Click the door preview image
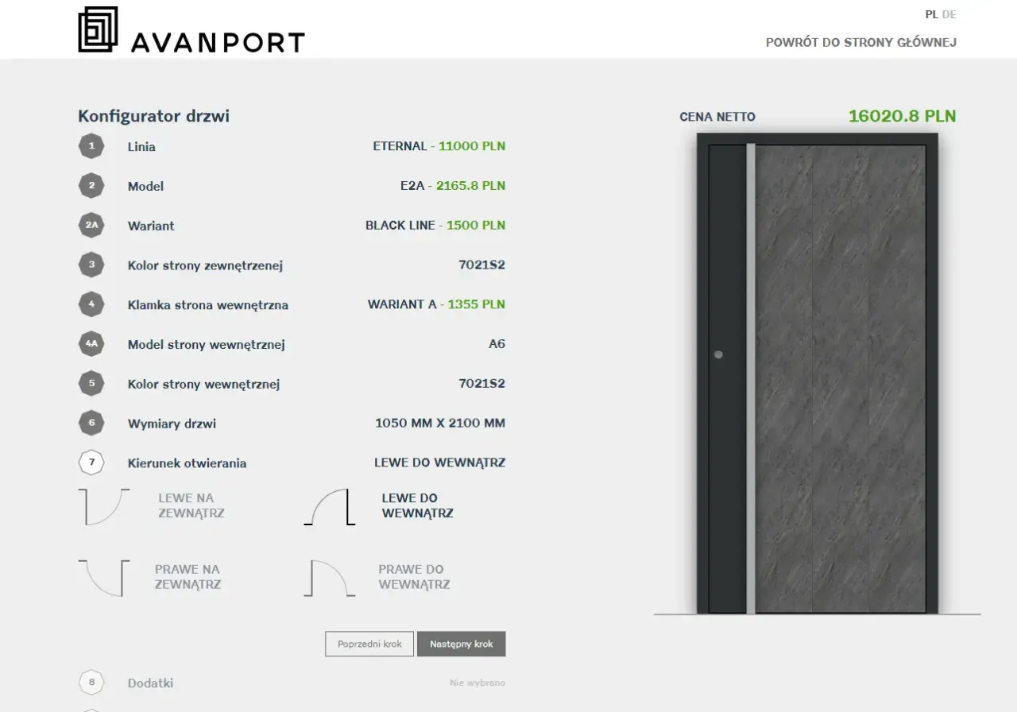 pos(818,373)
